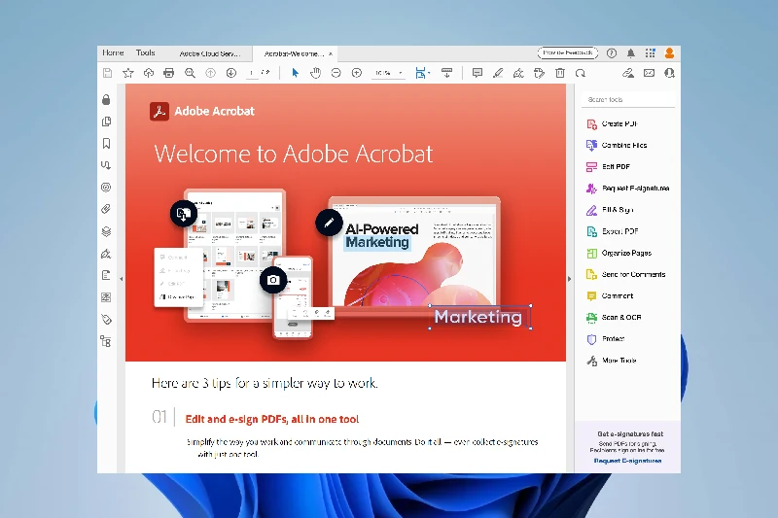Click the Rotate page icon
The height and width of the screenshot is (518, 778).
tap(581, 73)
